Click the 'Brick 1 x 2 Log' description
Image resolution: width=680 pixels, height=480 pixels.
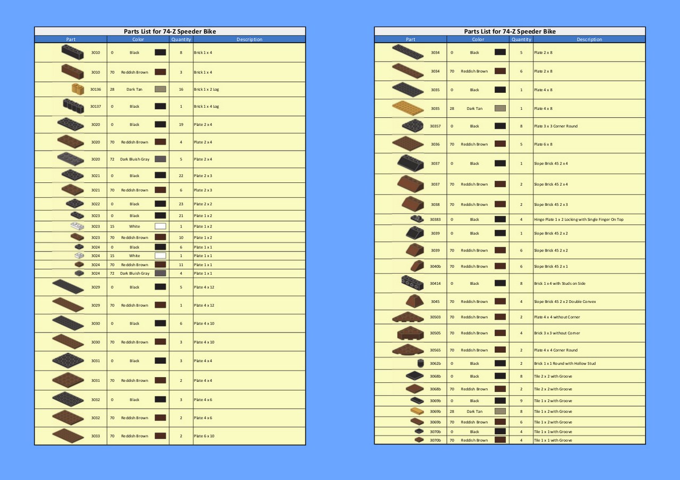pyautogui.click(x=206, y=90)
